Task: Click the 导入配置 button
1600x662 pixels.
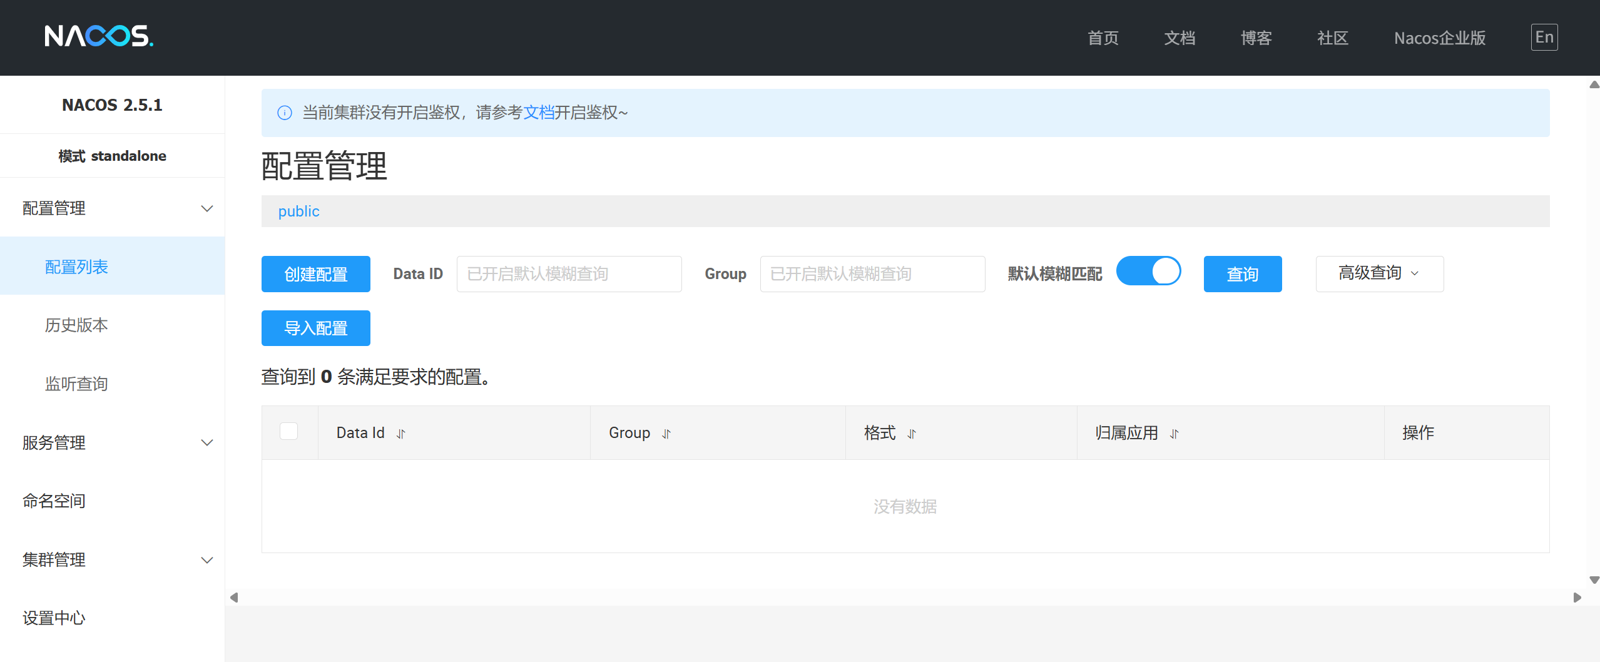Action: pos(316,328)
